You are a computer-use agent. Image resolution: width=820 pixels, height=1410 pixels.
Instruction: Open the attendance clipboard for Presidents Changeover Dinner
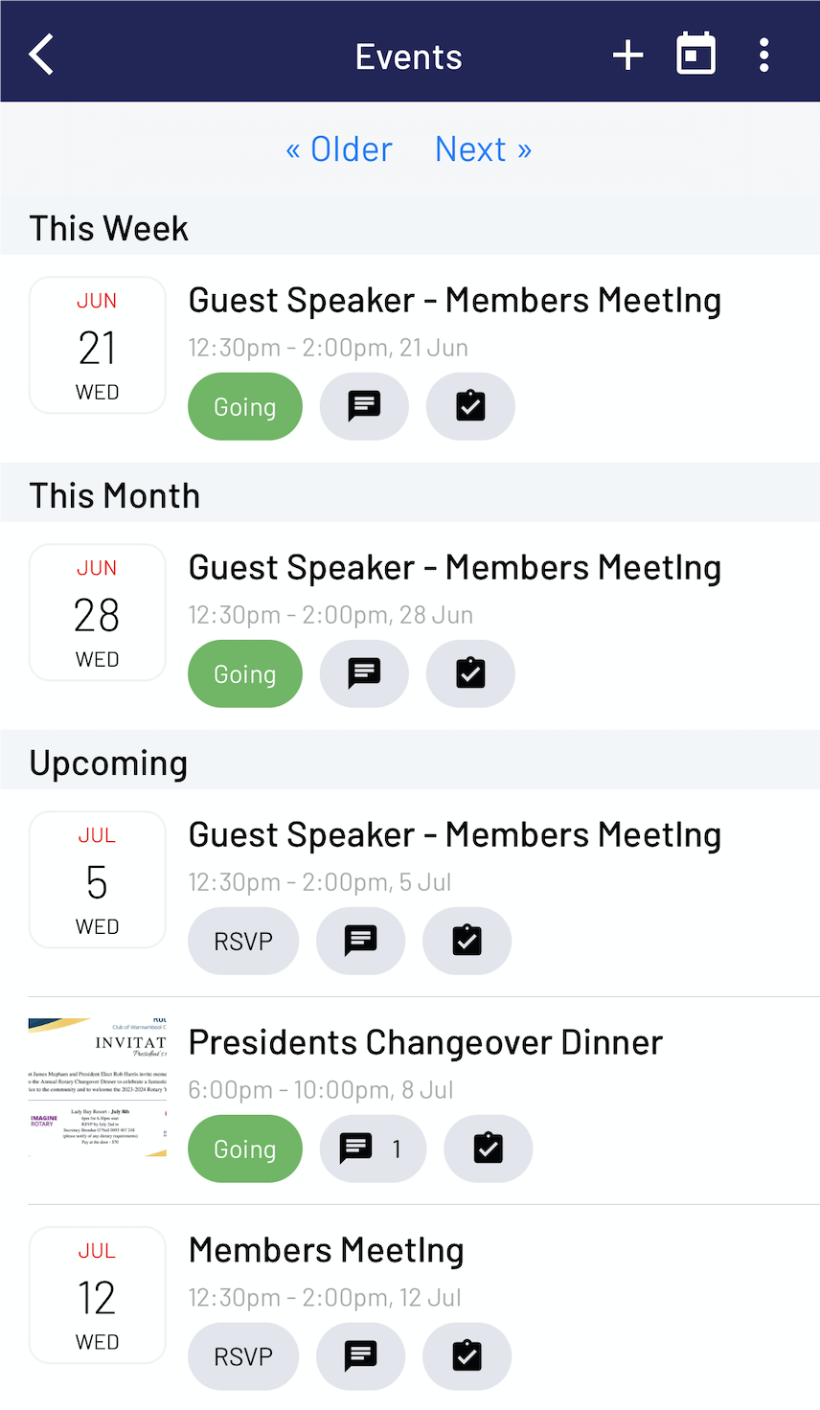coord(488,1148)
